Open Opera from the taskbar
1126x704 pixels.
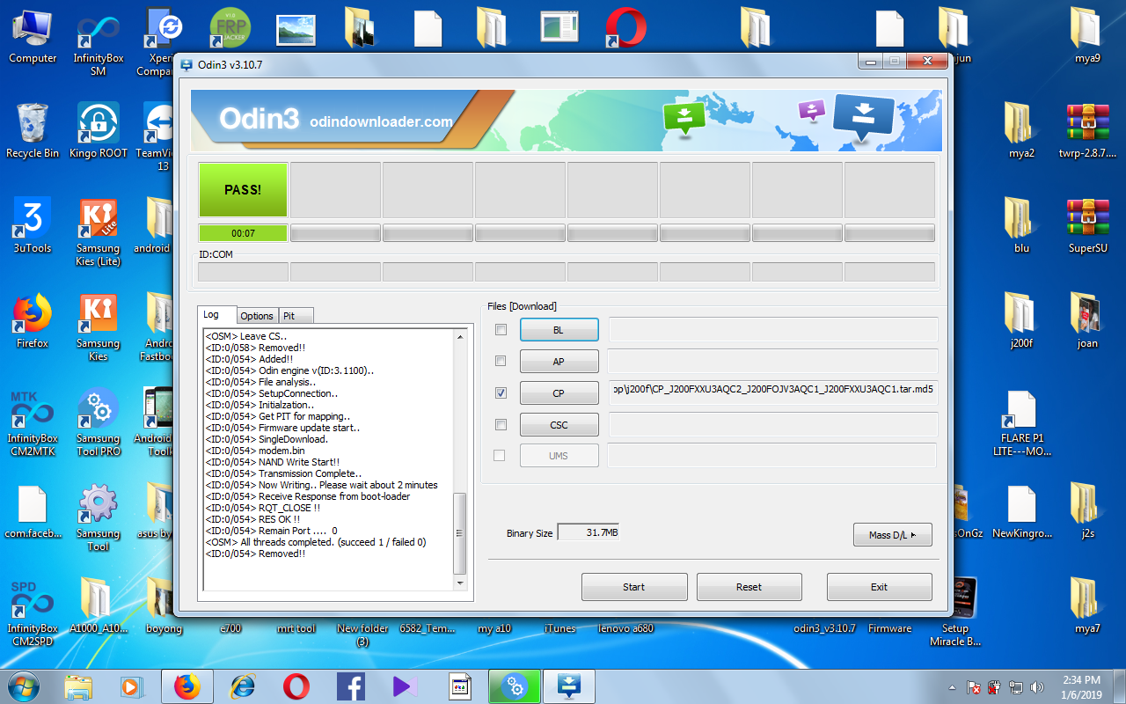click(296, 686)
